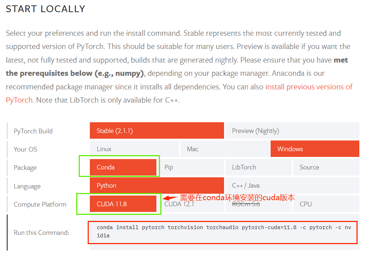369x257 pixels.
Task: Confirm Windows as the operating system
Action: tap(315, 149)
